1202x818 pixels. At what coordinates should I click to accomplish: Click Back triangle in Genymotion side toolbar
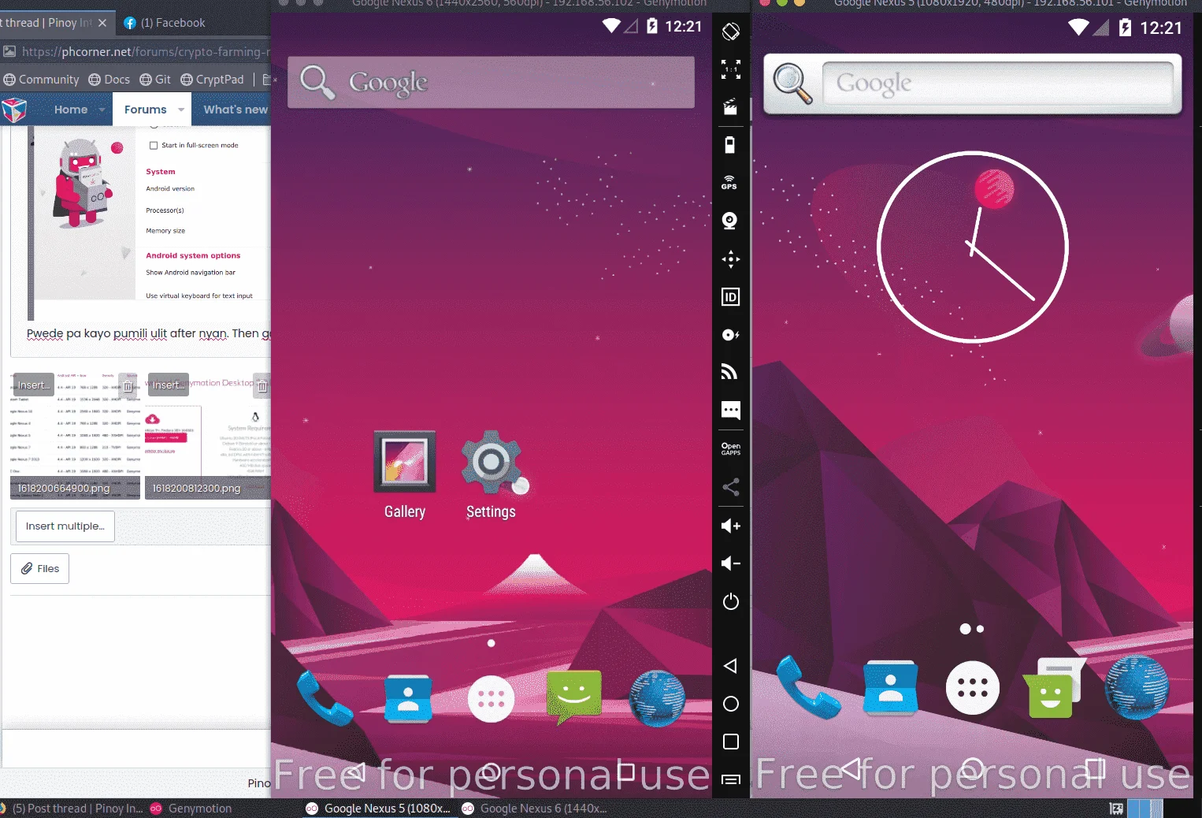coord(730,666)
